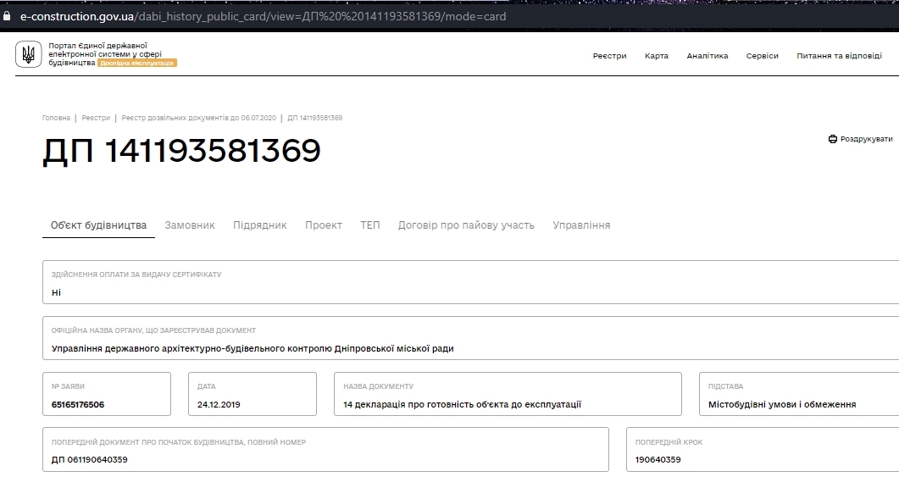
Task: Open Реєстр дозвільних документів до 06.07.2020 breadcrumb
Action: (x=198, y=118)
